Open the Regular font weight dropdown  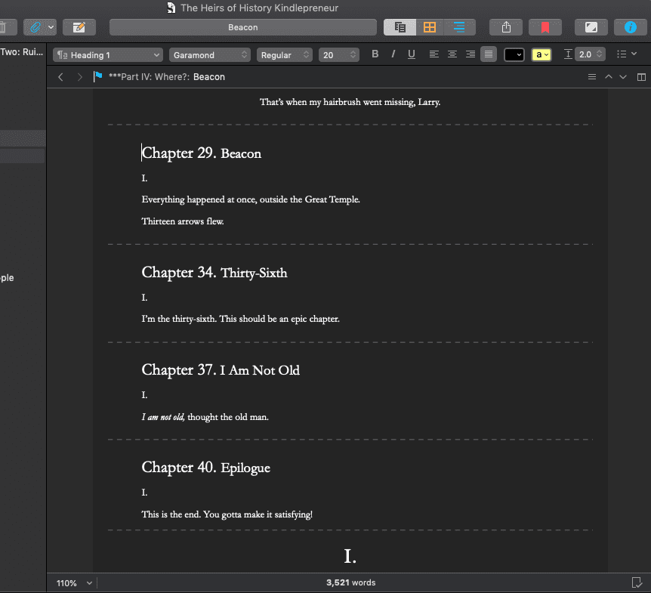tap(285, 55)
